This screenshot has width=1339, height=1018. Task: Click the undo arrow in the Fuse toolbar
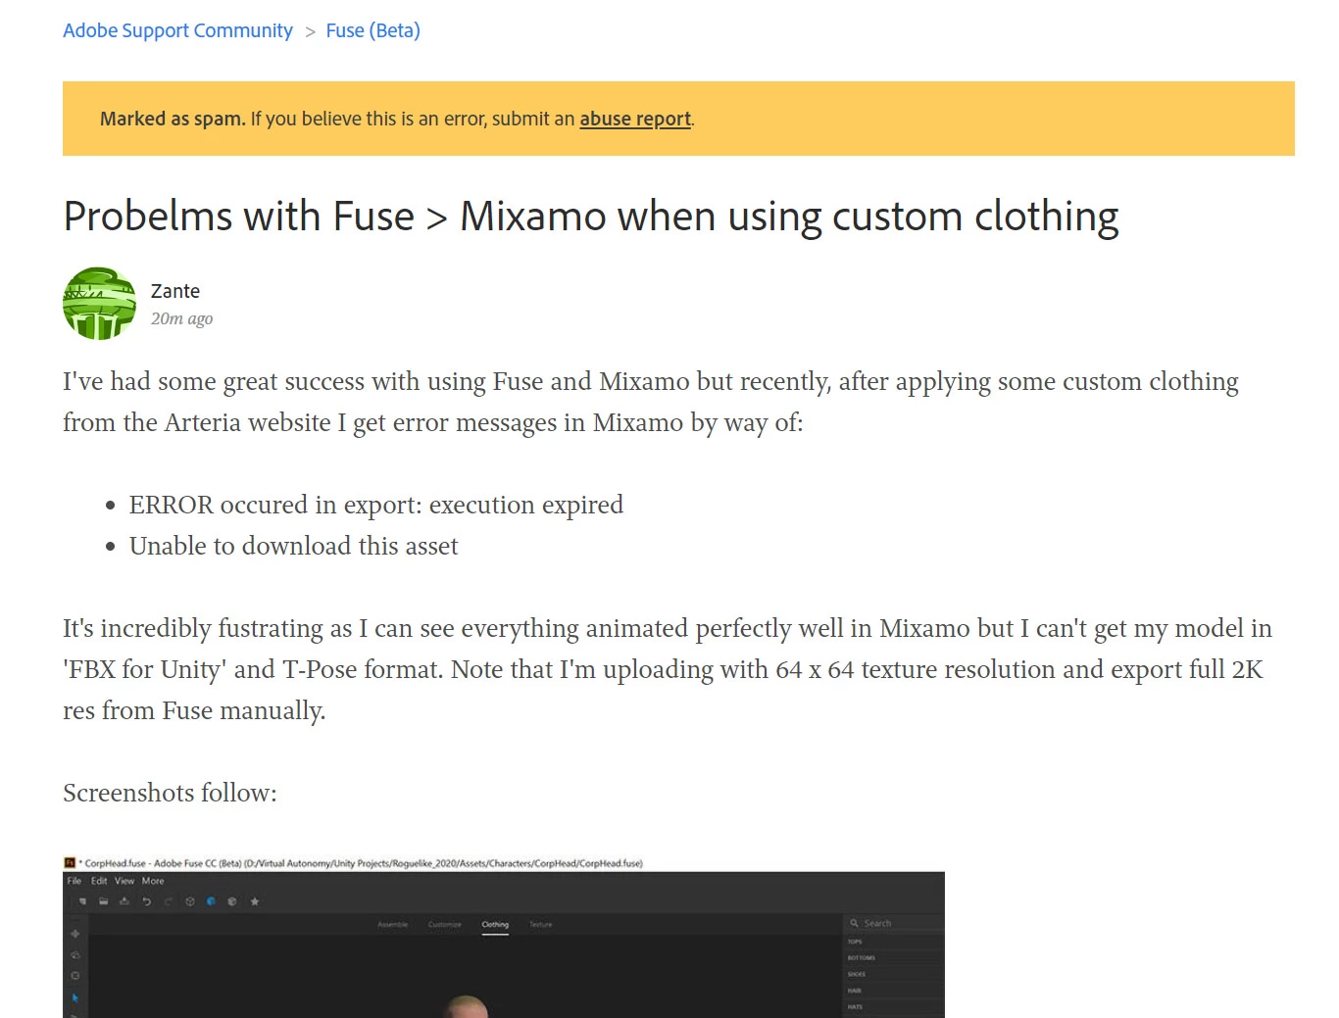click(x=147, y=901)
